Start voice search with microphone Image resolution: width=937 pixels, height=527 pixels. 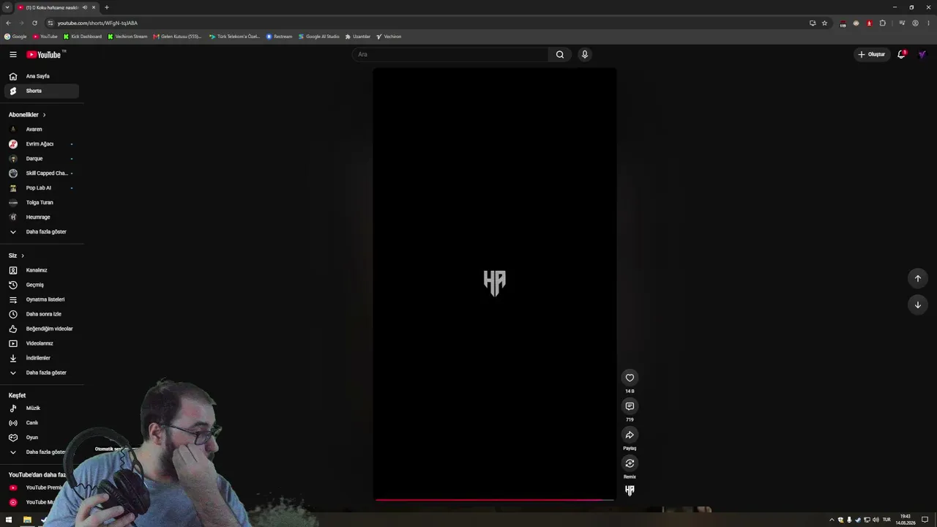tap(584, 54)
